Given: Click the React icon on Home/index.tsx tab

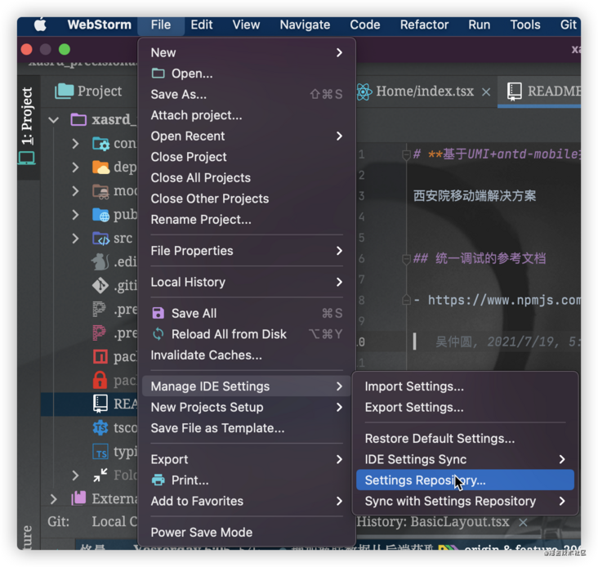Looking at the screenshot, I should (x=364, y=92).
